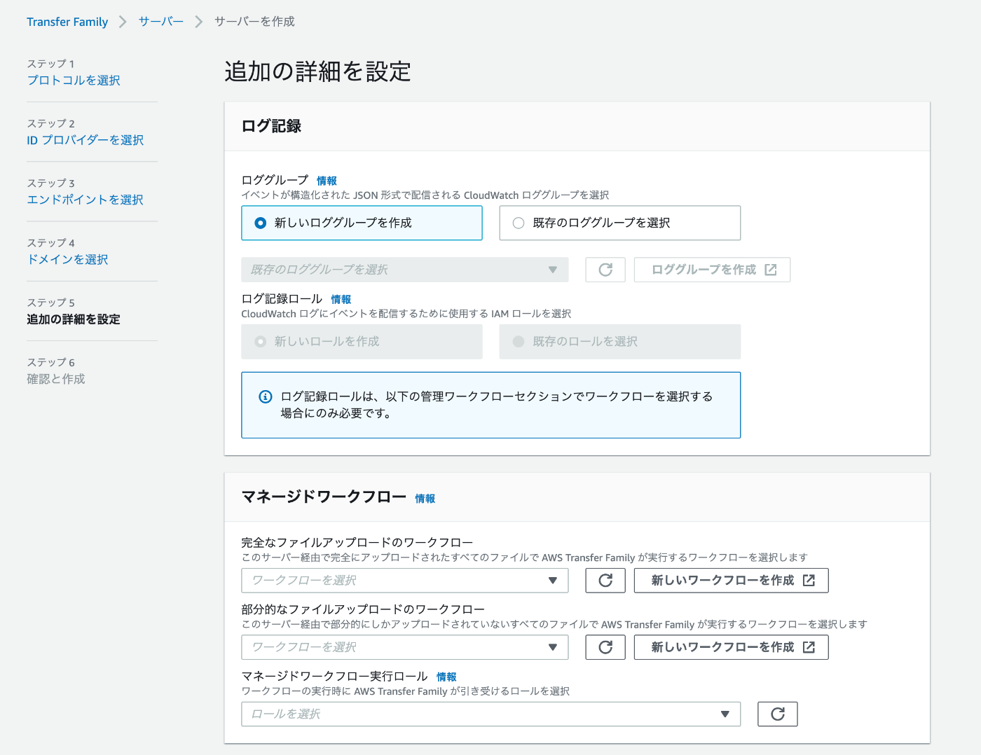Screen dimensions: 981x755
Task: Open partial file upload workflow dropdown
Action: (404, 647)
